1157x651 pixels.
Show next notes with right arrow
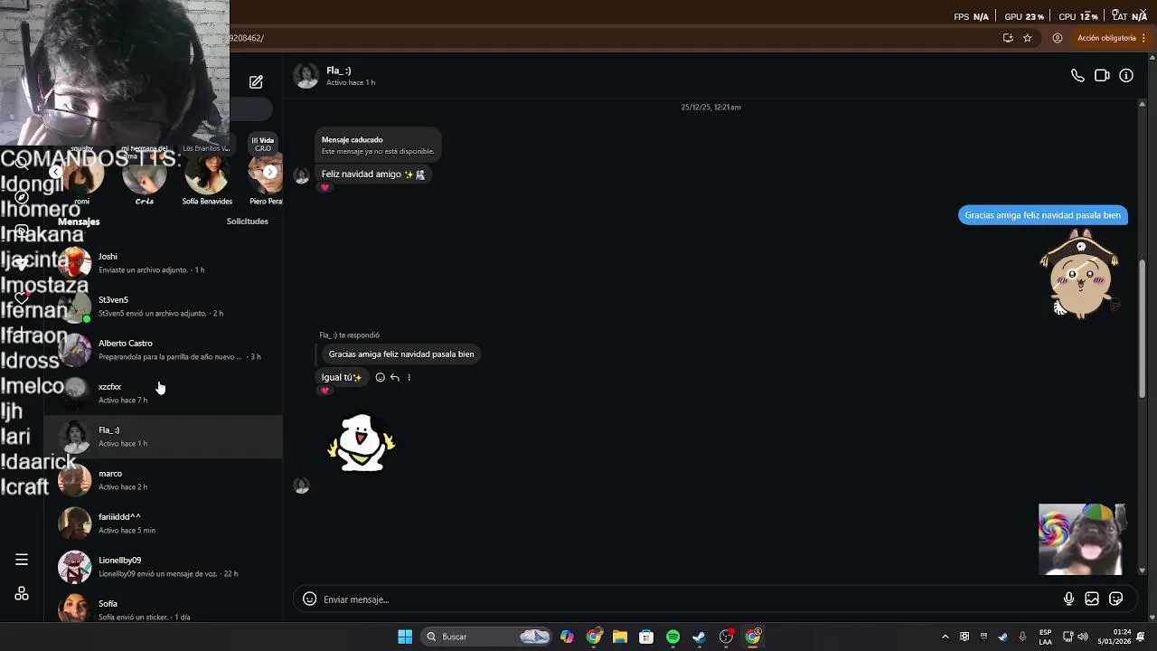click(269, 172)
